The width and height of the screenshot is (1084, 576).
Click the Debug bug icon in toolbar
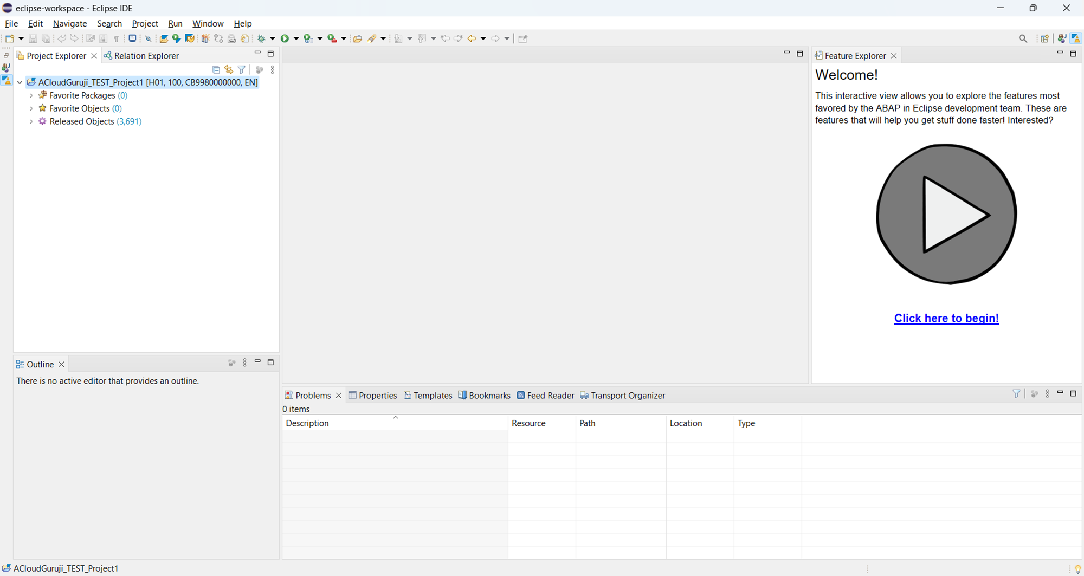pyautogui.click(x=261, y=38)
